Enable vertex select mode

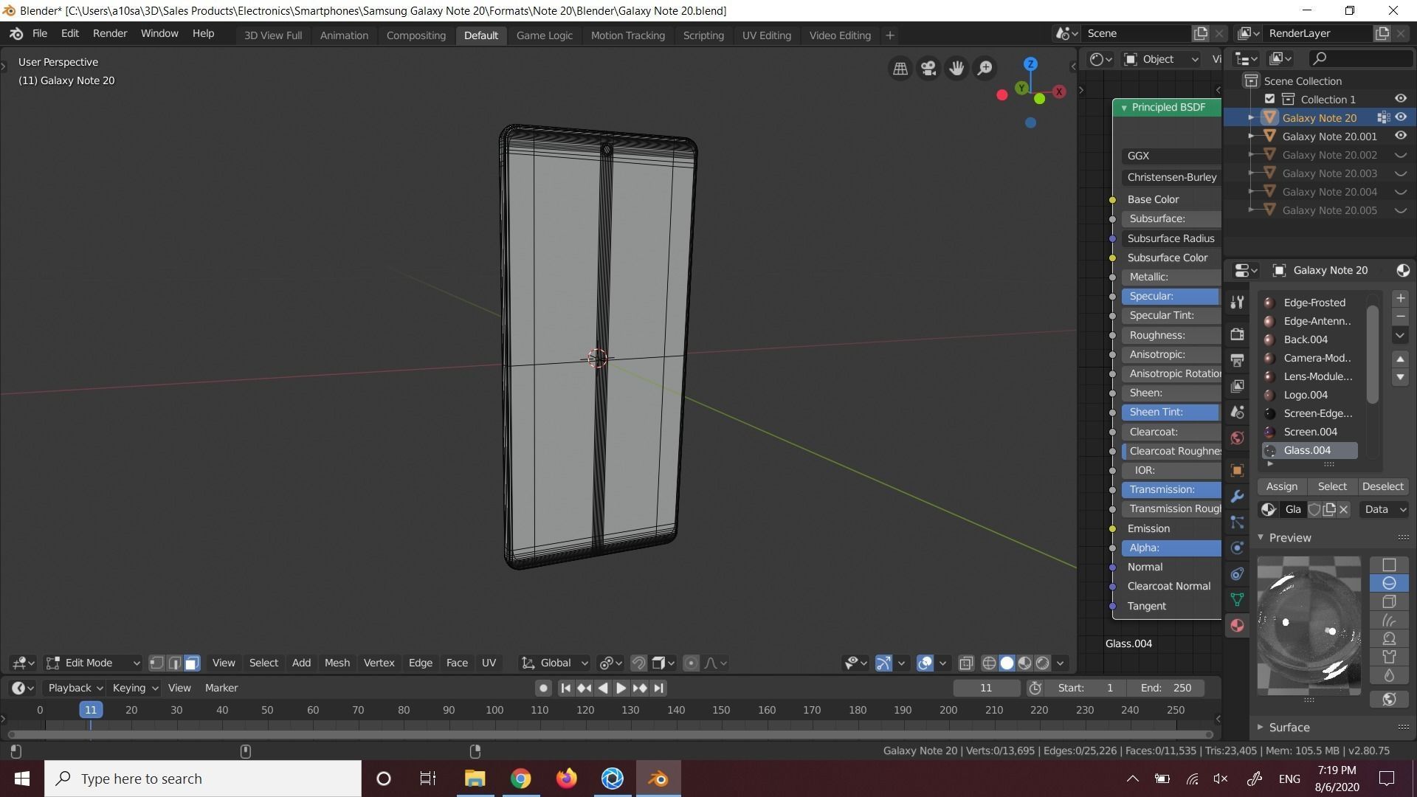[x=156, y=663]
